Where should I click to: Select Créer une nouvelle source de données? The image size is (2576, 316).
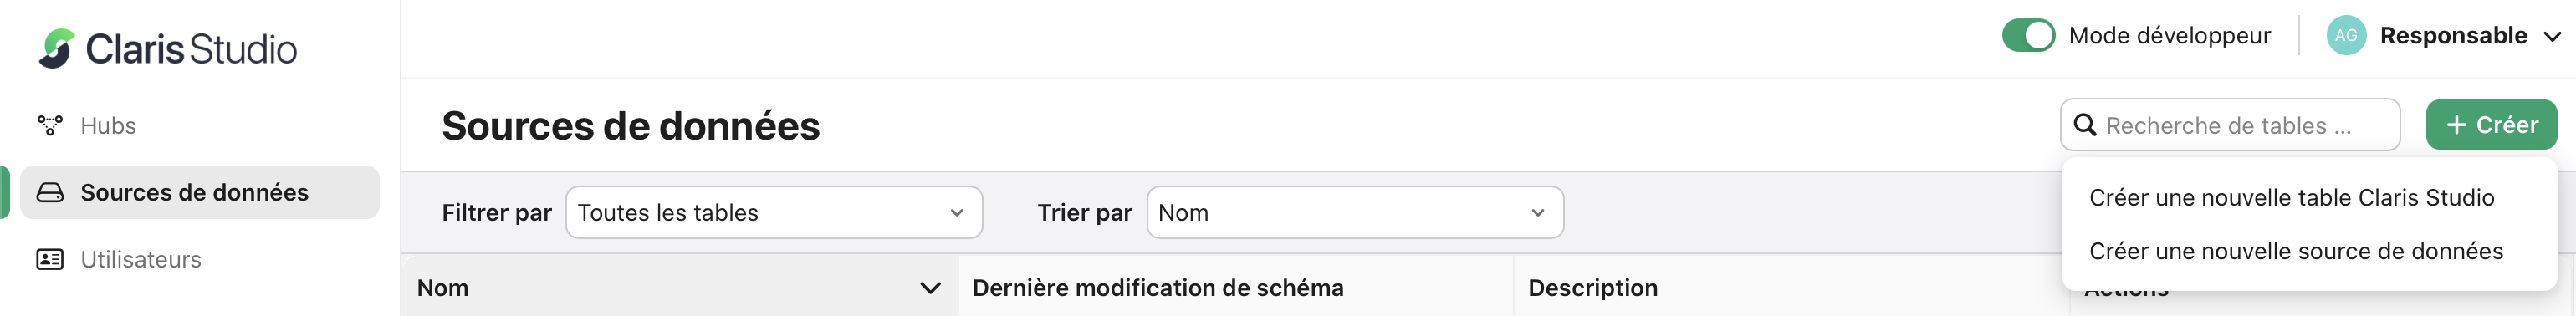[2295, 250]
